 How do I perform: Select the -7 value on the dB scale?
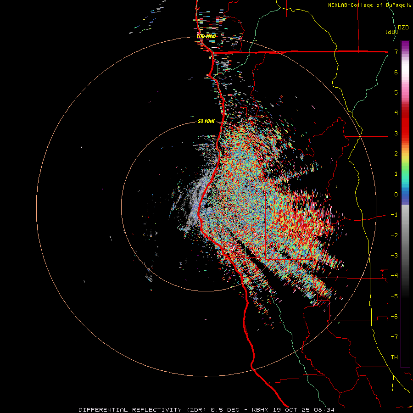[x=394, y=337]
